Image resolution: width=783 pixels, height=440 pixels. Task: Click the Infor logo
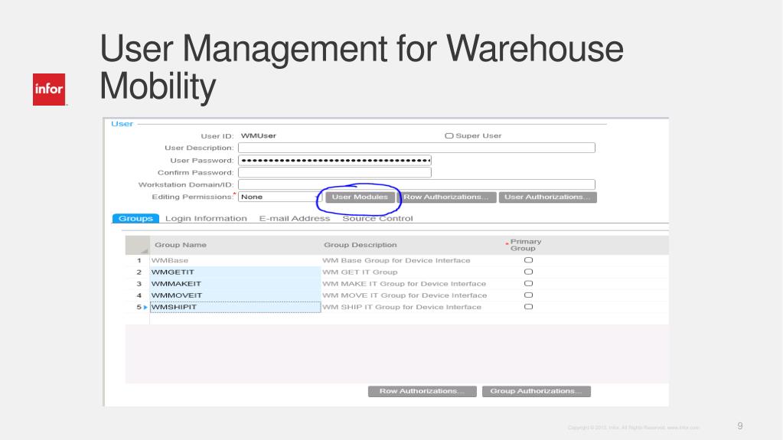49,90
